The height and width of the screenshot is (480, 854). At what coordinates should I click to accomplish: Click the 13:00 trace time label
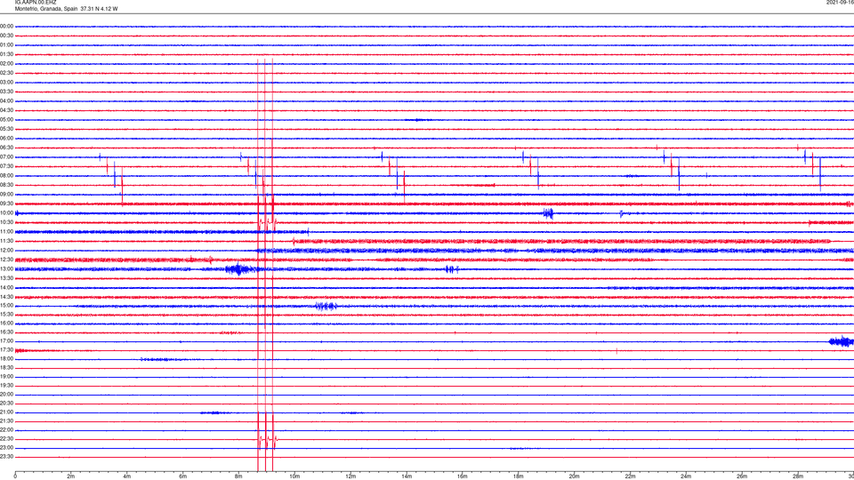point(6,268)
